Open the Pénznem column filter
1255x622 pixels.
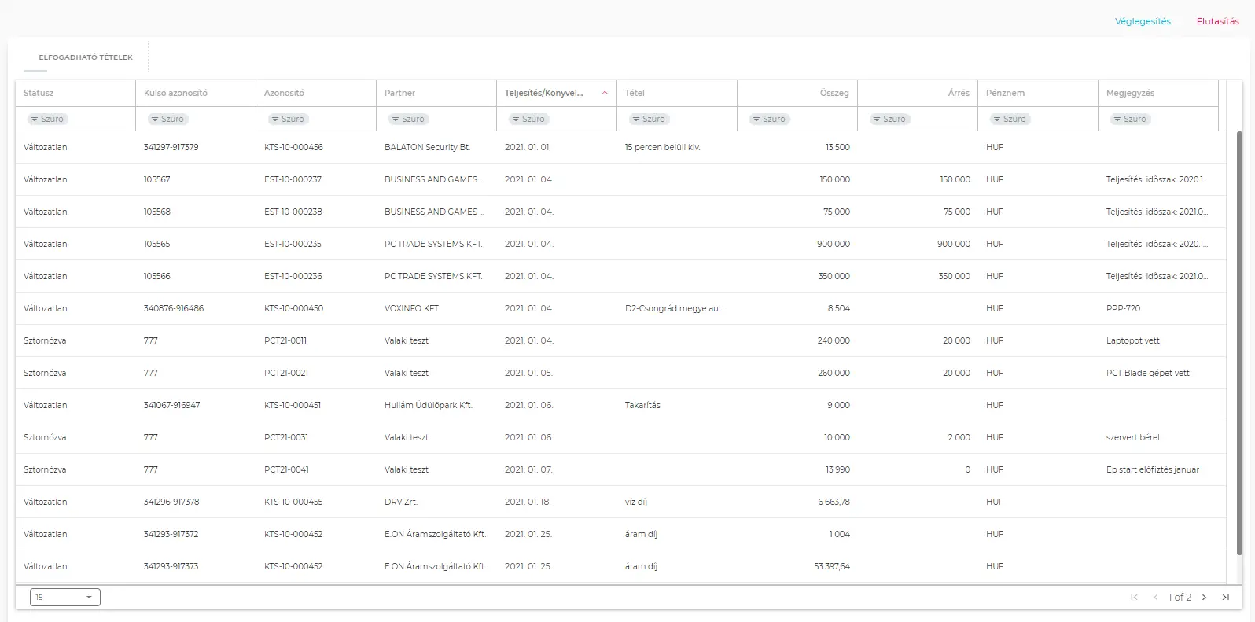[x=1010, y=120]
